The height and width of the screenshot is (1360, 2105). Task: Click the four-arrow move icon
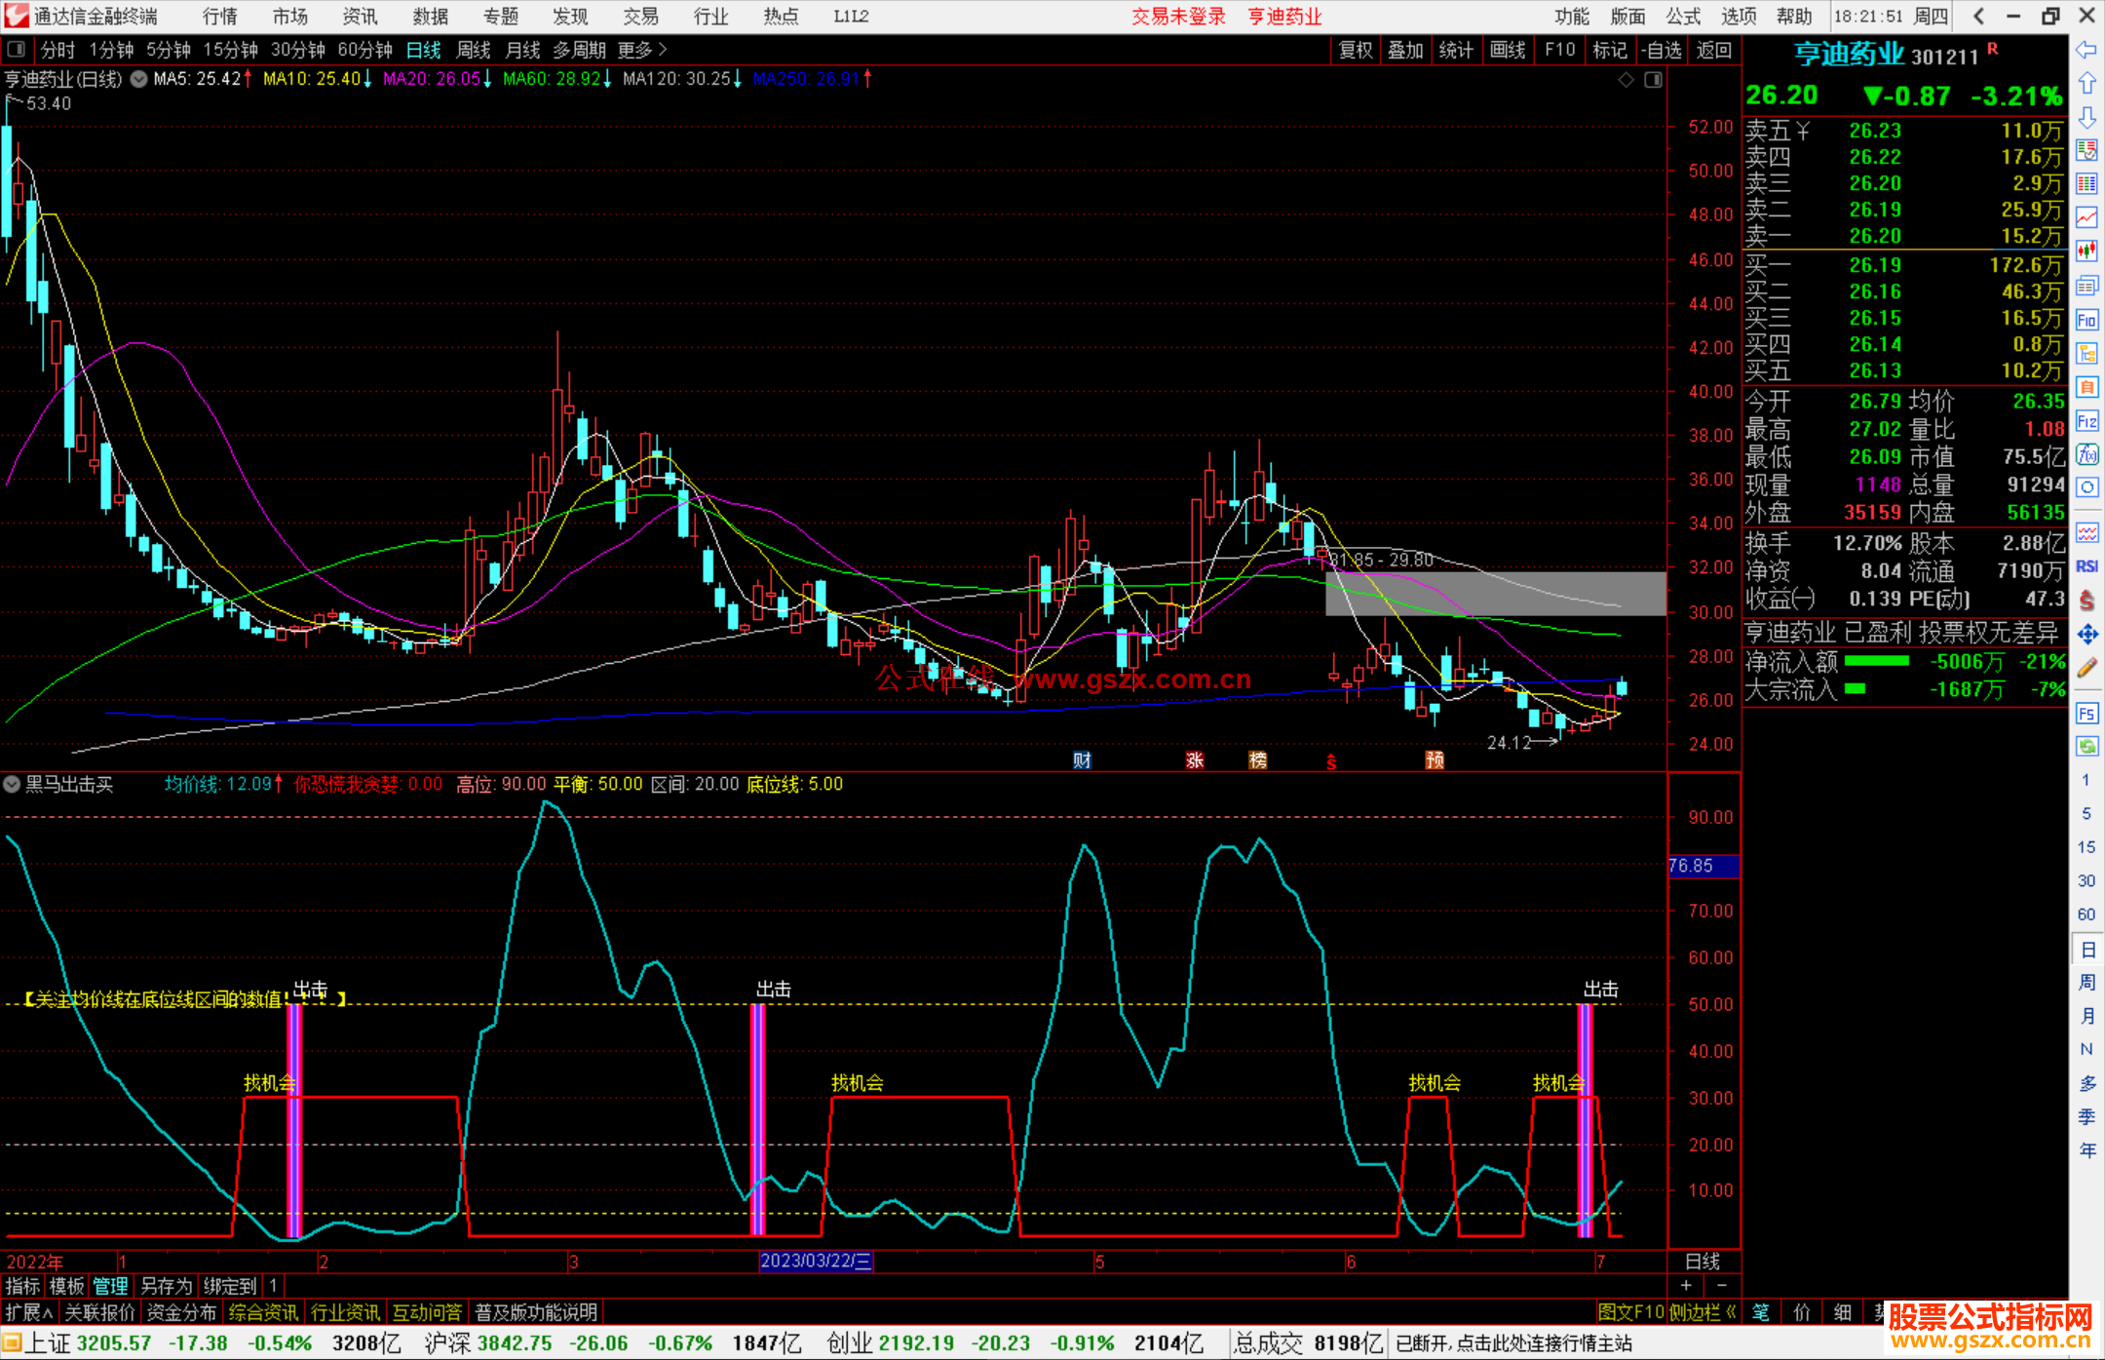[x=2086, y=635]
